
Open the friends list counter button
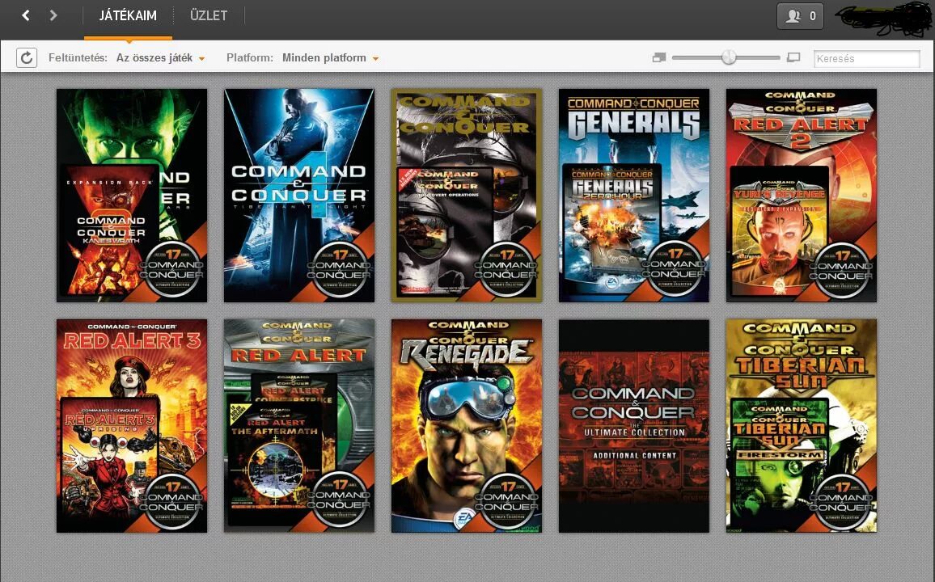(x=800, y=16)
